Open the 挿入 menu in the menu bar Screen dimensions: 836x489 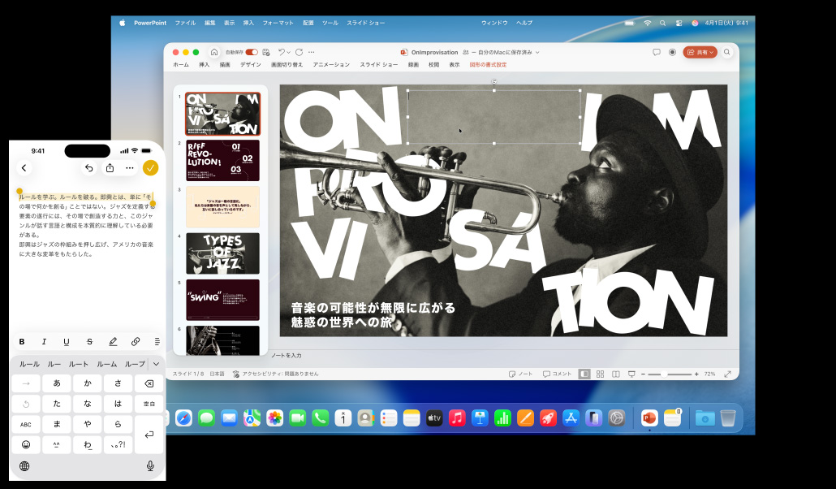[248, 23]
